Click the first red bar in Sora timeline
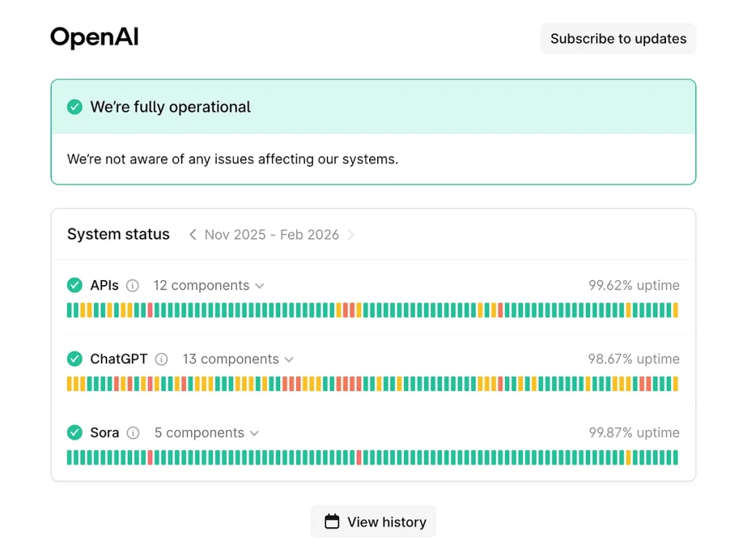 point(150,458)
